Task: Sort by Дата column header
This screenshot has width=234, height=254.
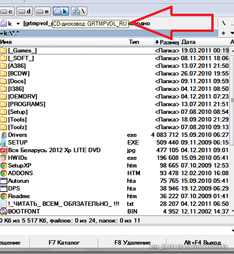Action: point(205,42)
